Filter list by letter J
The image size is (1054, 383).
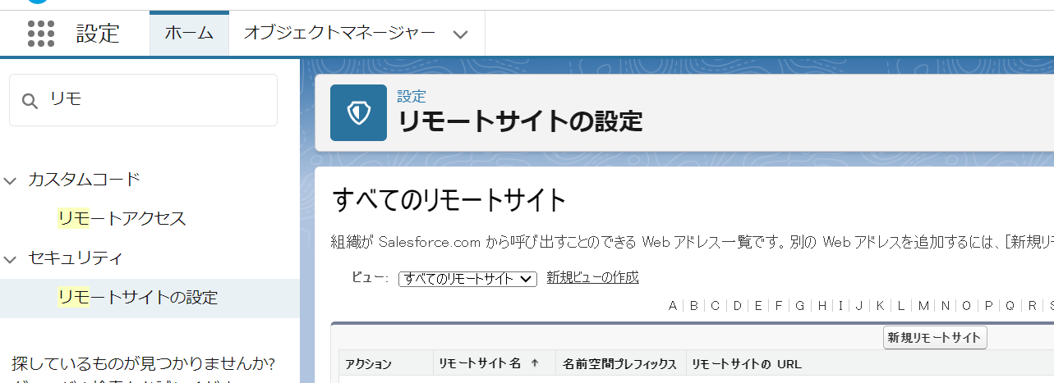(859, 306)
